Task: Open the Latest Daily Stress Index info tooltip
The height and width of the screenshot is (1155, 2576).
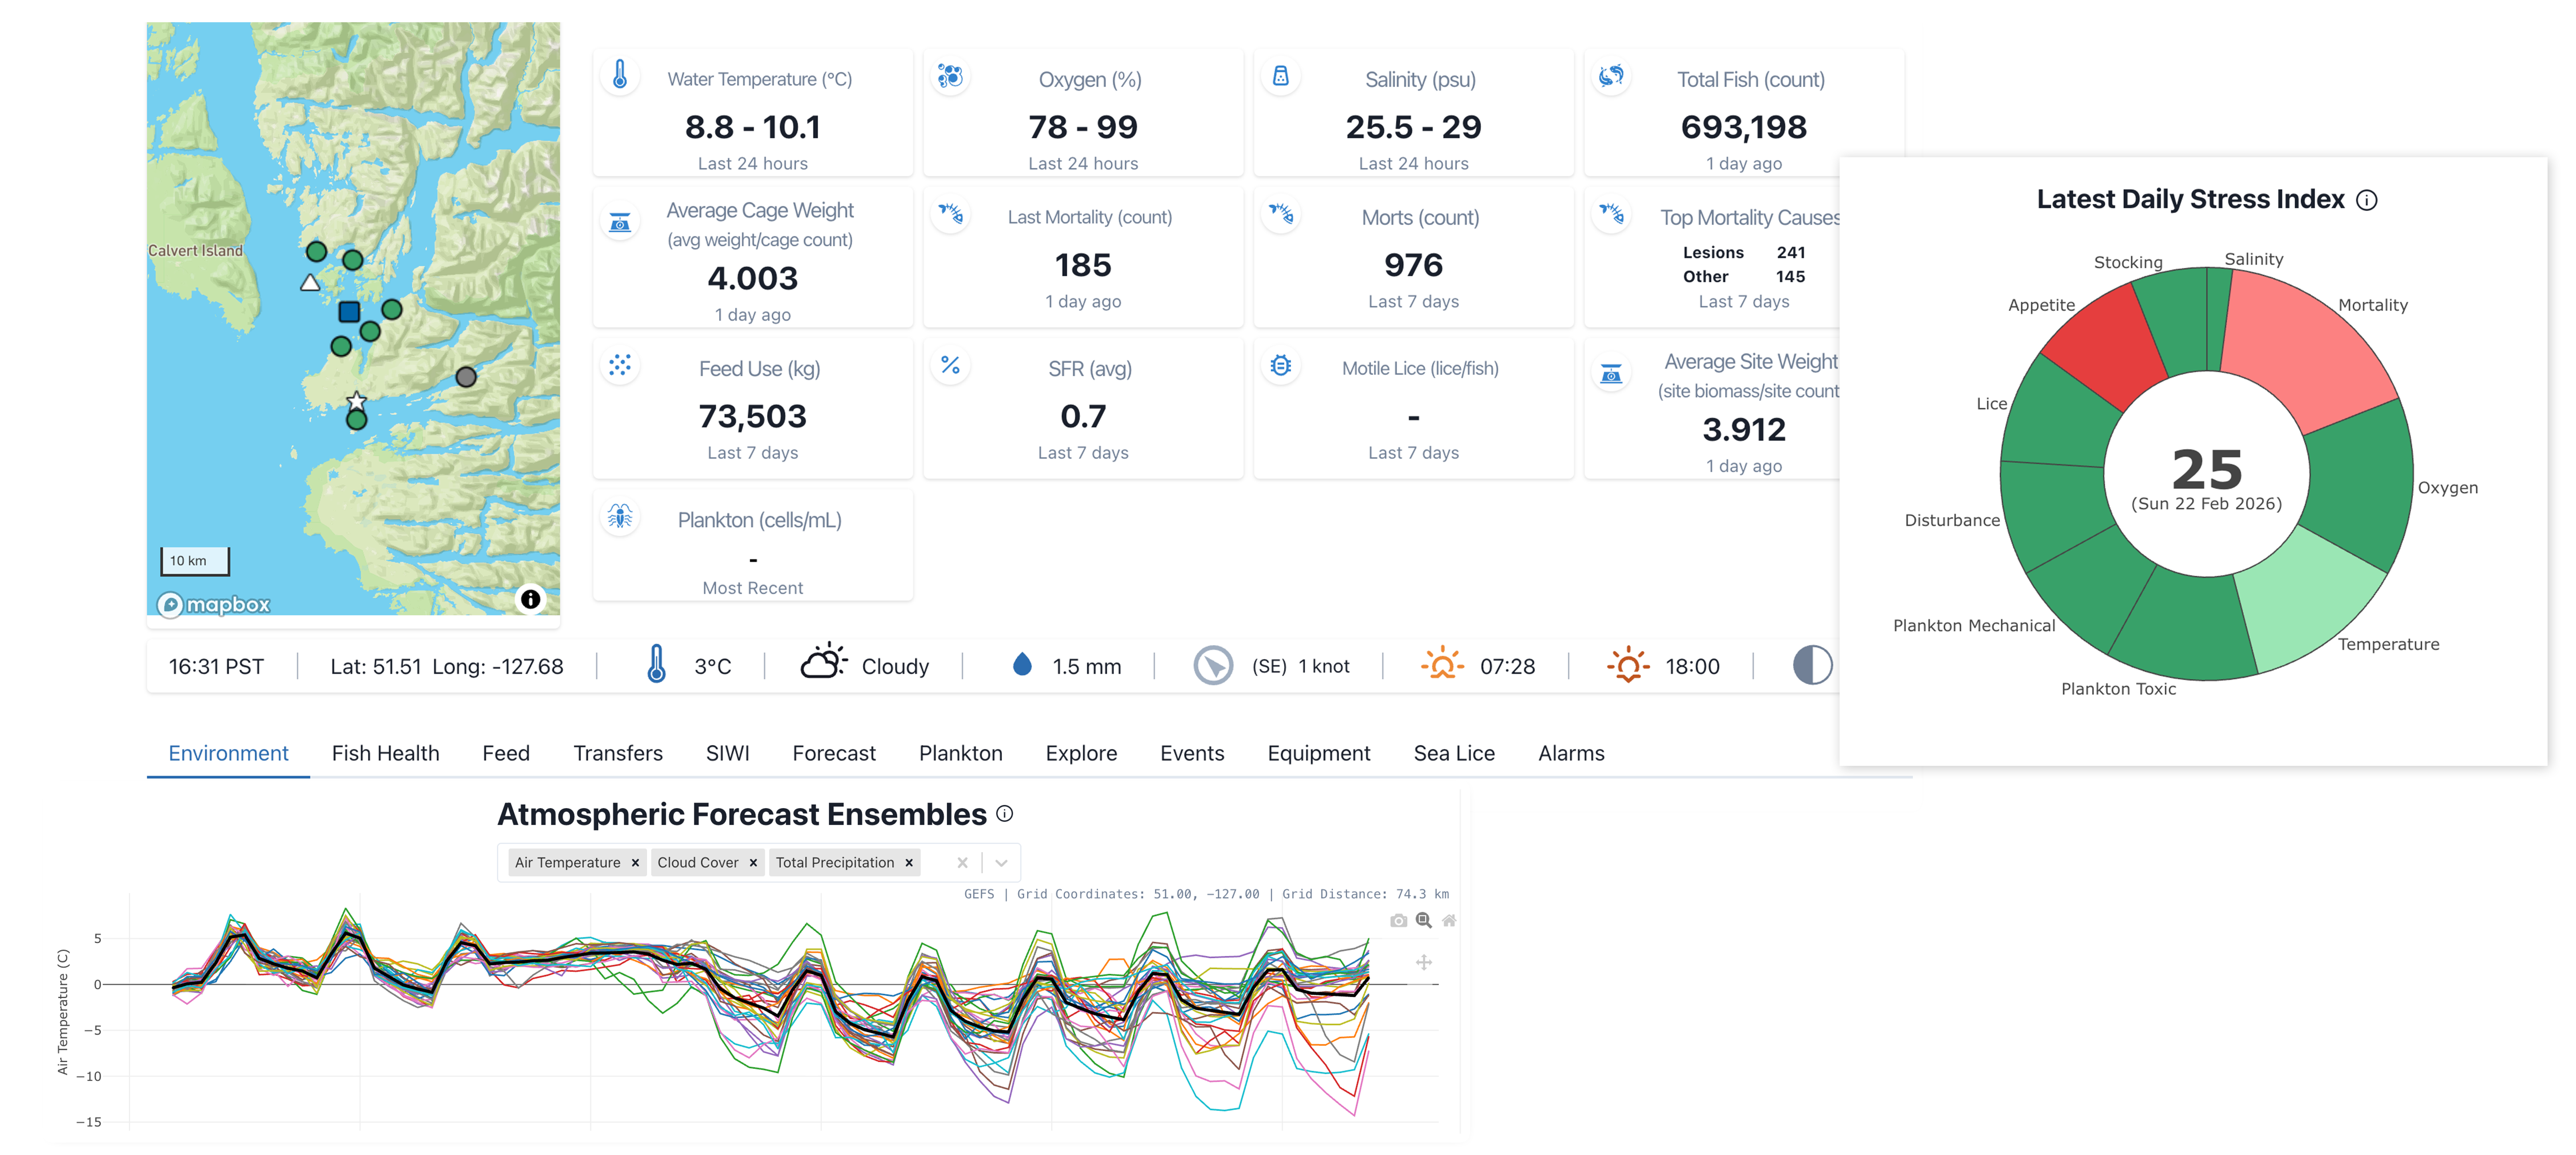Action: tap(2366, 199)
